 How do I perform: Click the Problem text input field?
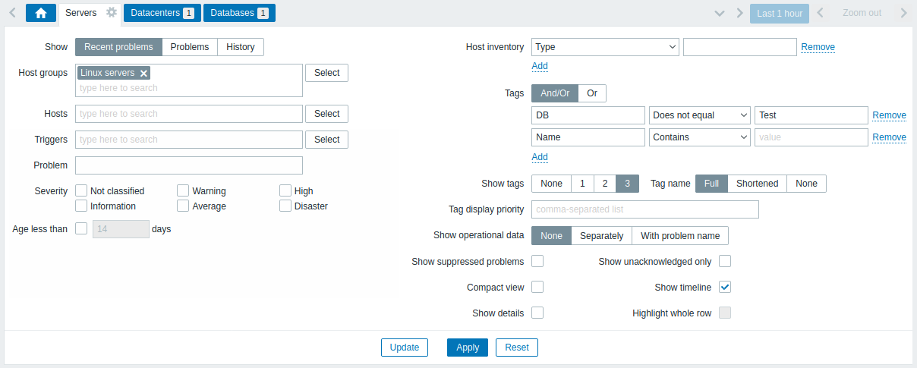(x=189, y=165)
